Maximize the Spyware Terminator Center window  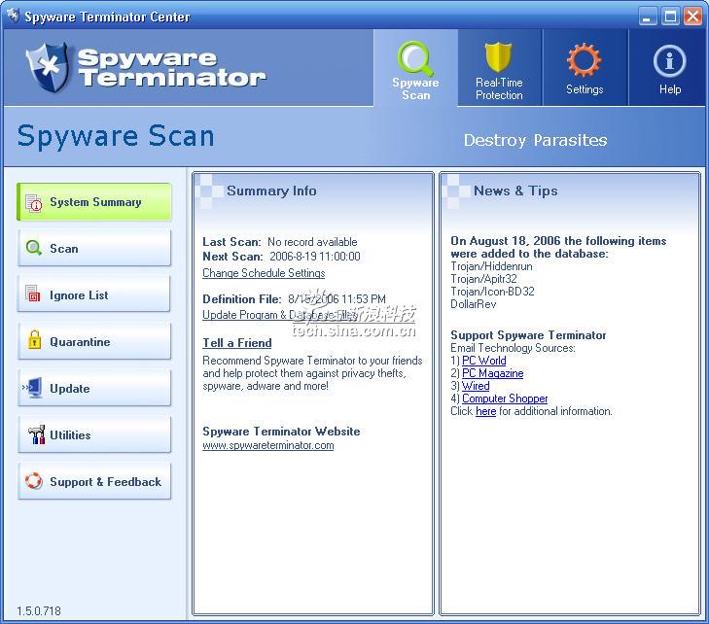670,17
